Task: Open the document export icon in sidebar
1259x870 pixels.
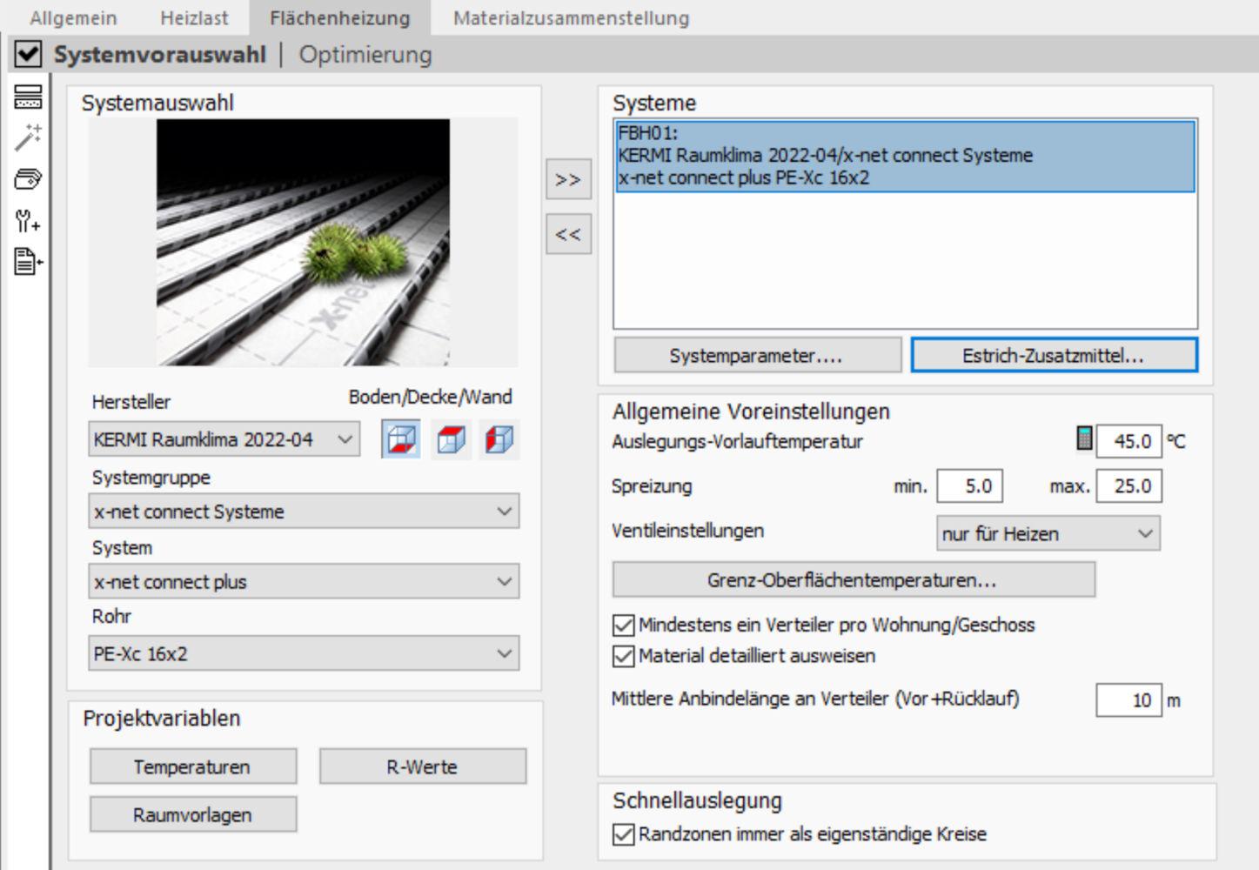Action: pyautogui.click(x=28, y=261)
